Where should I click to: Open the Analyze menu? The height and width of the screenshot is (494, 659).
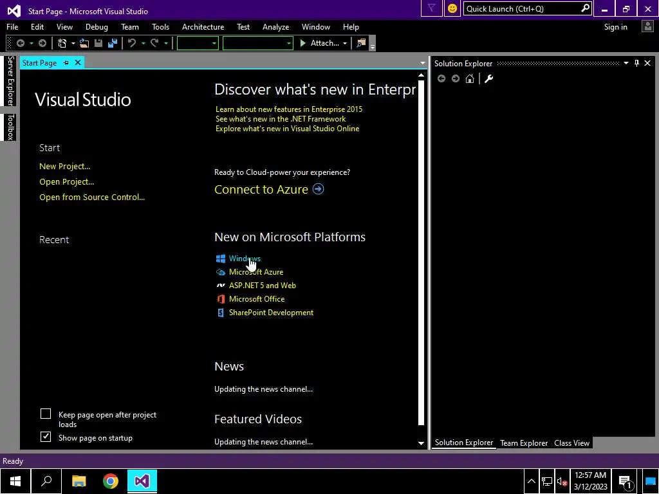coord(275,27)
